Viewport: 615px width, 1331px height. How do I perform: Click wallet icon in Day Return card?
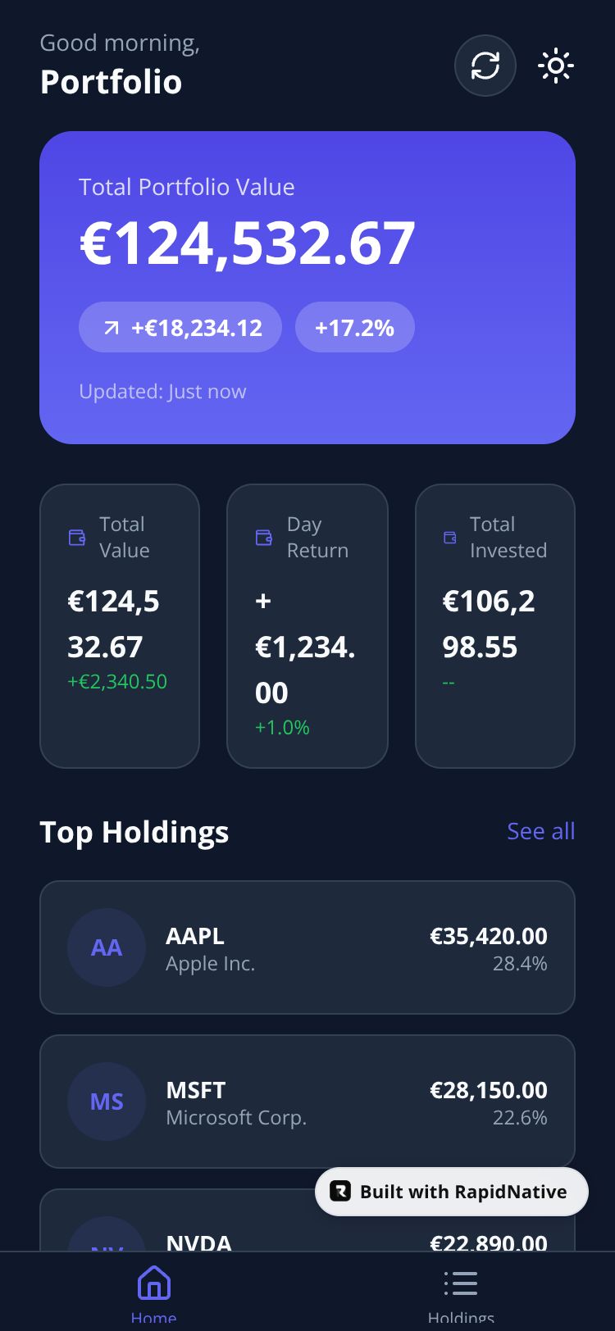pos(264,538)
